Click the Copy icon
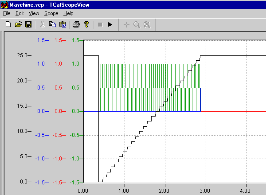Screen dimensions: 266x195 coord(52,24)
